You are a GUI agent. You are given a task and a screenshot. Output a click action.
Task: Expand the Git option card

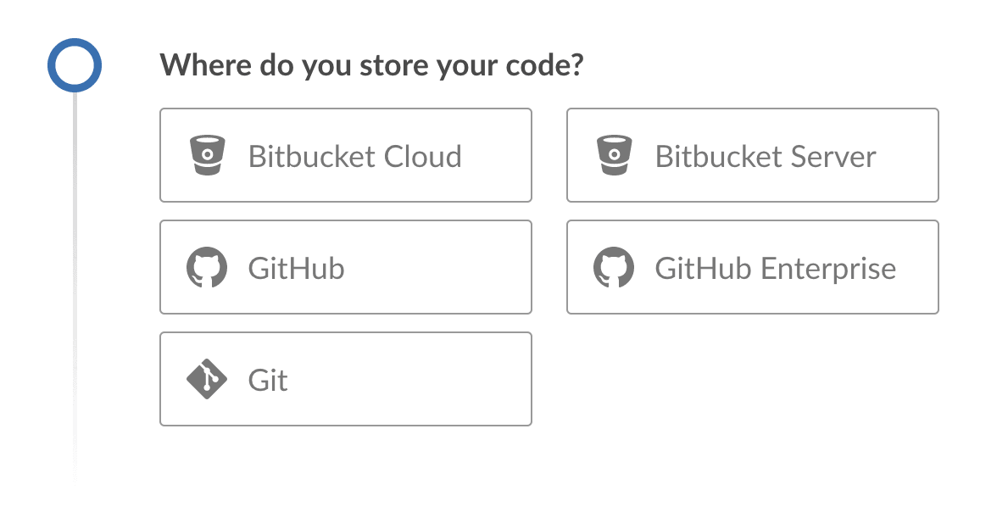(x=345, y=379)
